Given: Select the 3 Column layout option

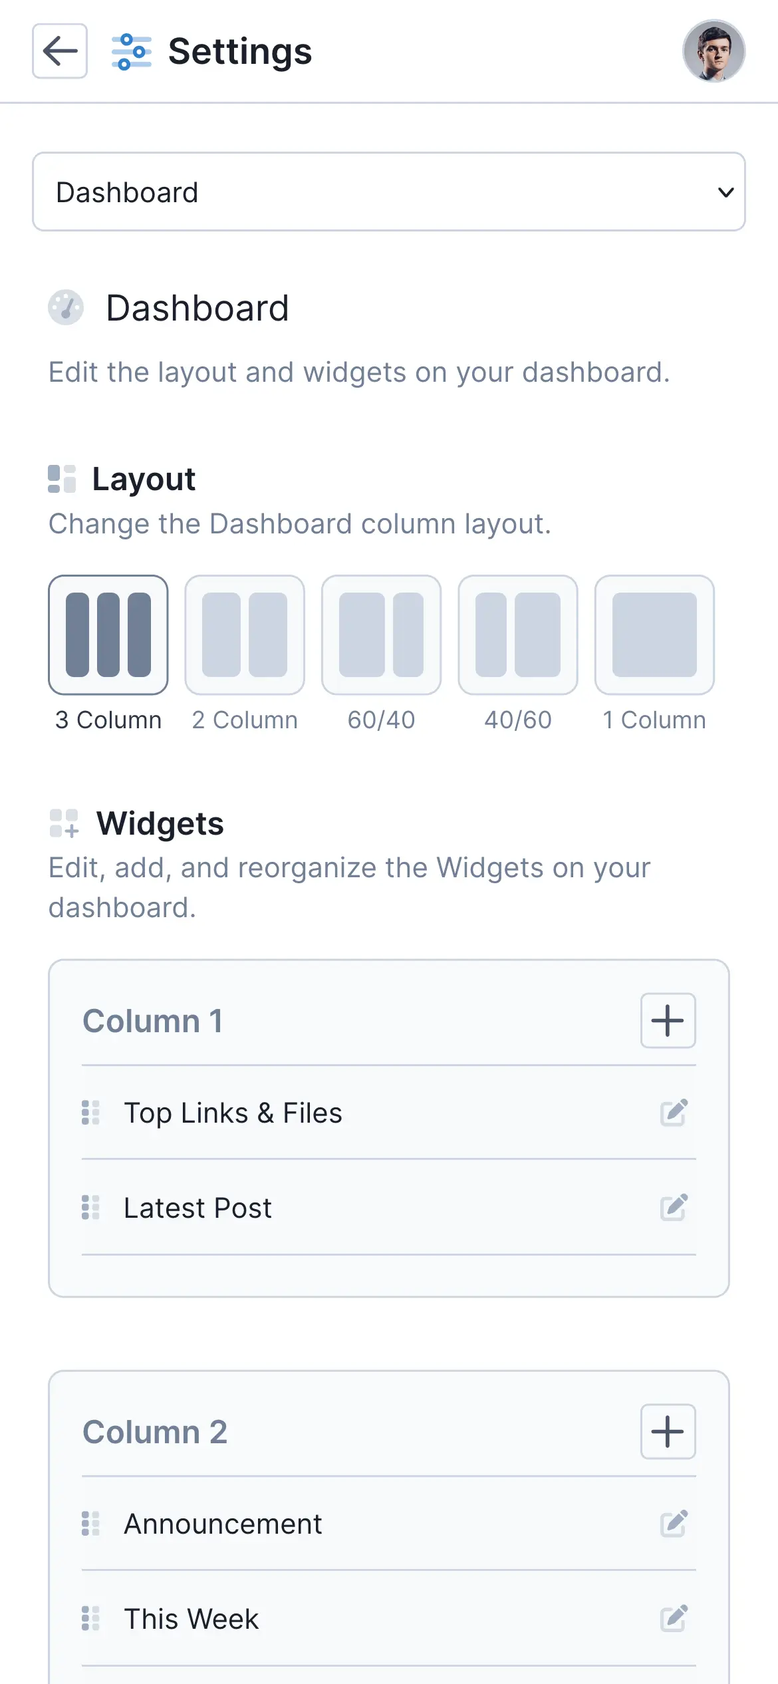Looking at the screenshot, I should point(108,635).
